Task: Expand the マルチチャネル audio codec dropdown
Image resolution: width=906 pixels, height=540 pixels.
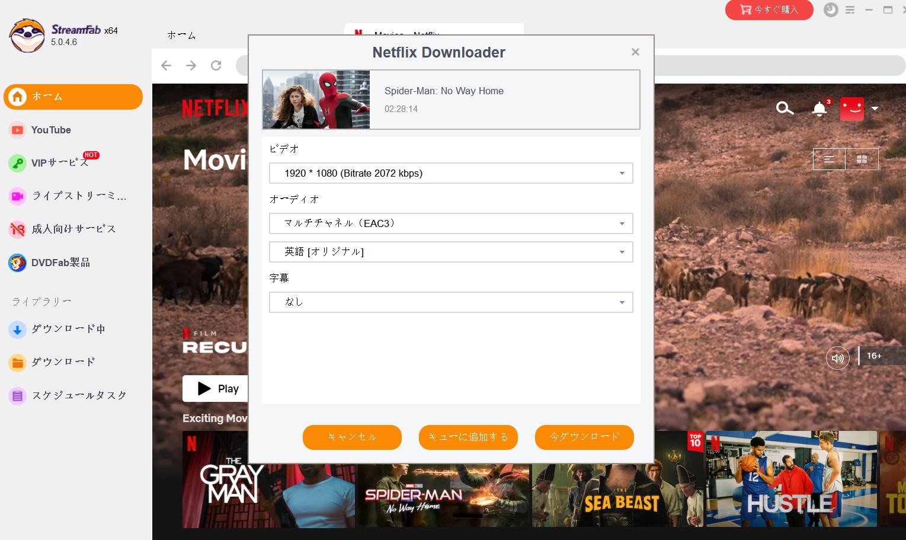Action: coord(451,223)
